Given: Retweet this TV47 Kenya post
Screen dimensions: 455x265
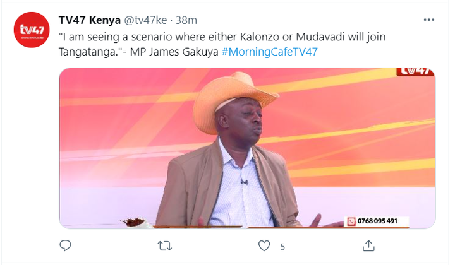Looking at the screenshot, I should (165, 246).
